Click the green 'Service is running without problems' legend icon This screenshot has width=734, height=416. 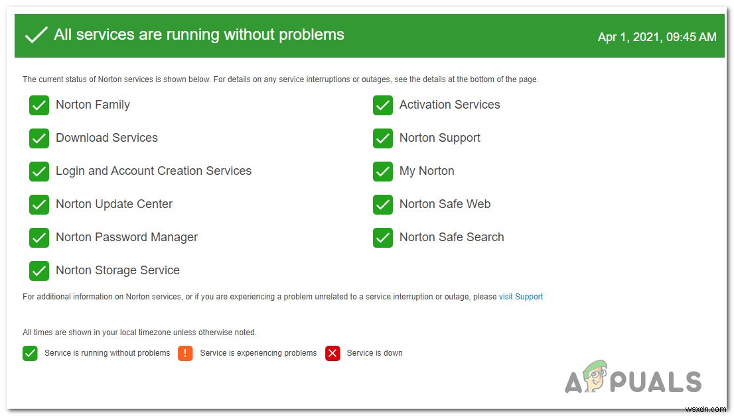point(30,353)
